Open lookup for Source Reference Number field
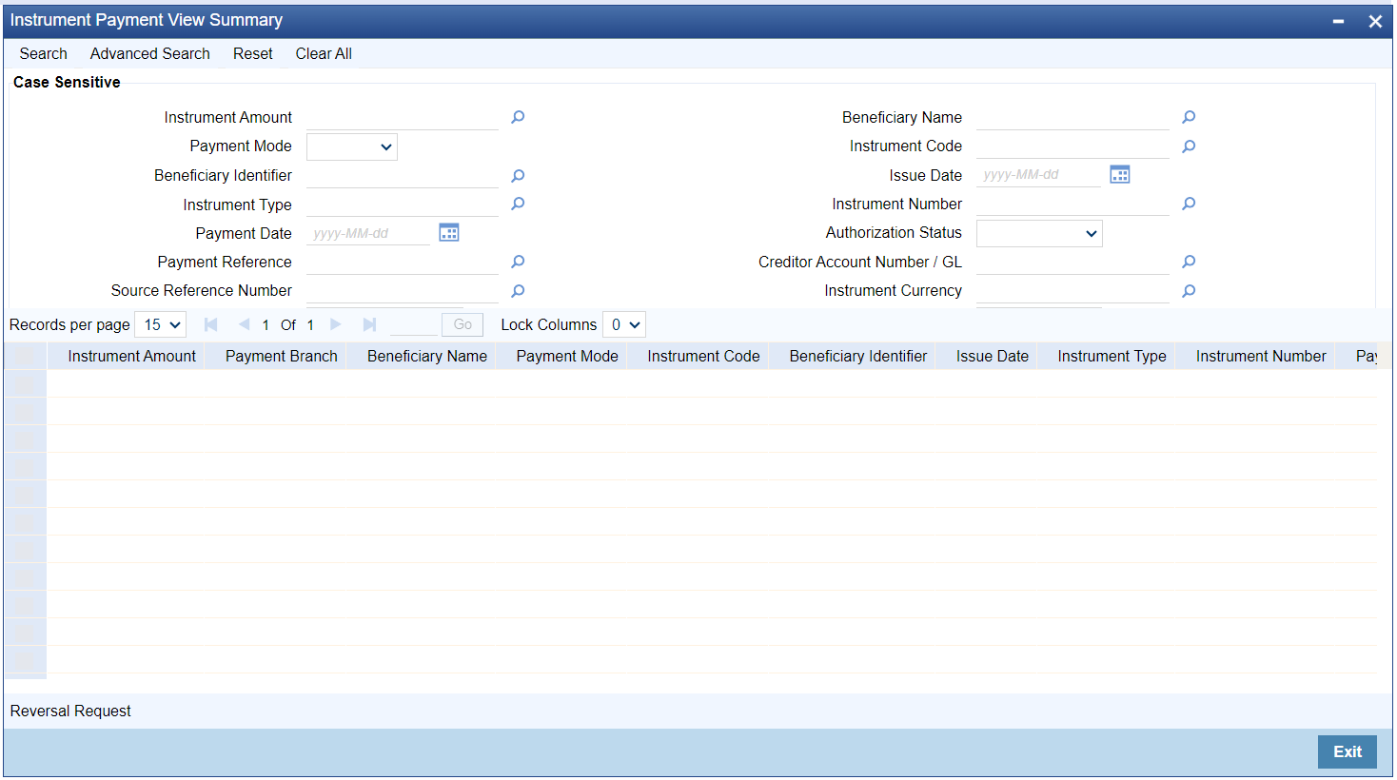 (x=518, y=291)
